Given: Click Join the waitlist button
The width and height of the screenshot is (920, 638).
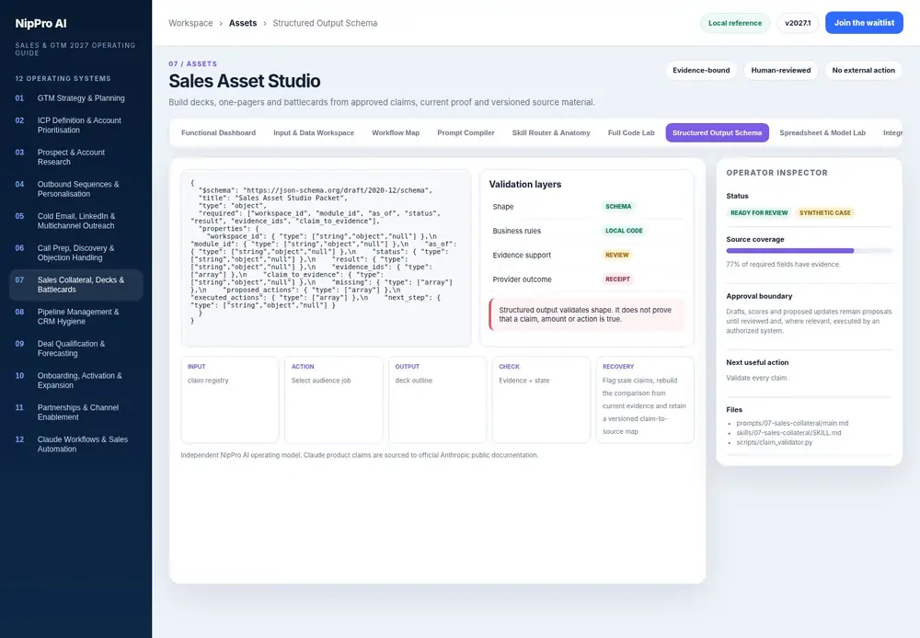Looking at the screenshot, I should click(x=864, y=23).
